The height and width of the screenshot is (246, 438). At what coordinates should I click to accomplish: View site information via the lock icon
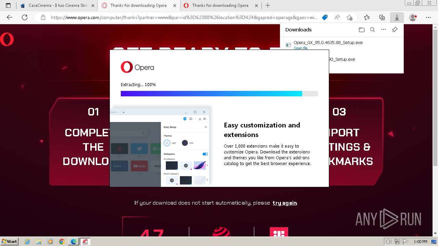43,17
